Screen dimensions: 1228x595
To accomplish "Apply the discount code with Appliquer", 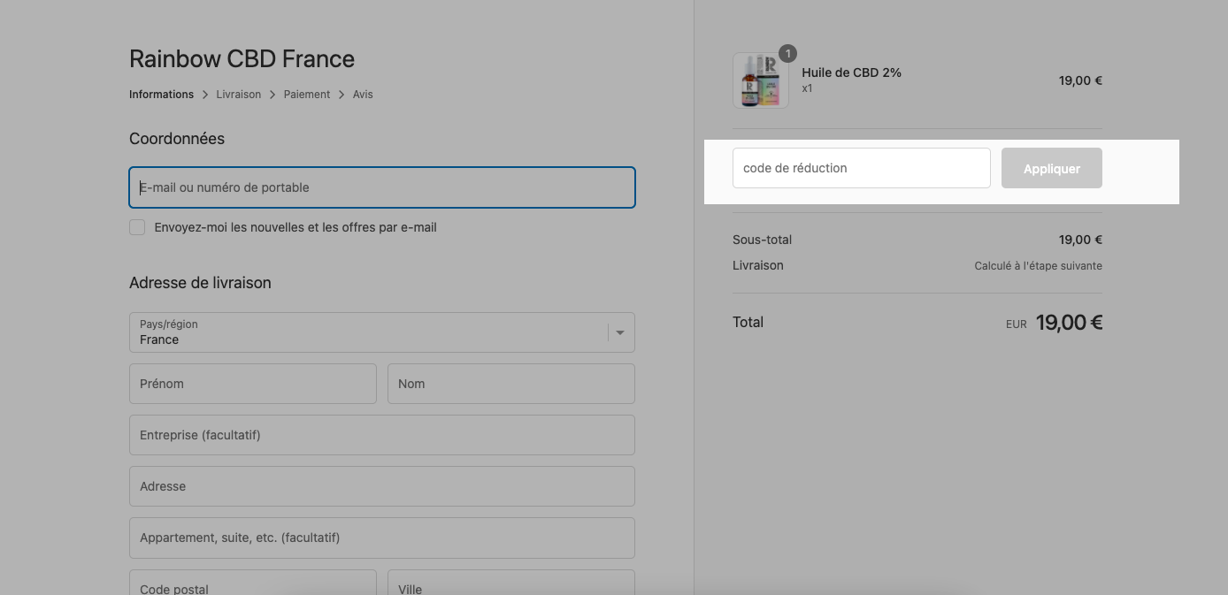I will 1052,168.
